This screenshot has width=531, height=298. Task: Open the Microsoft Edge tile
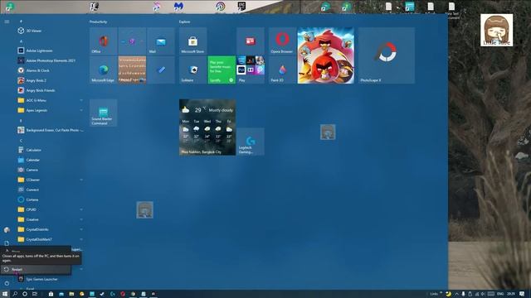[103, 70]
